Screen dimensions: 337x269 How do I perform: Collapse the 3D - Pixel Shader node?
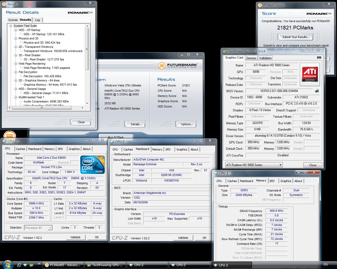[16, 55]
